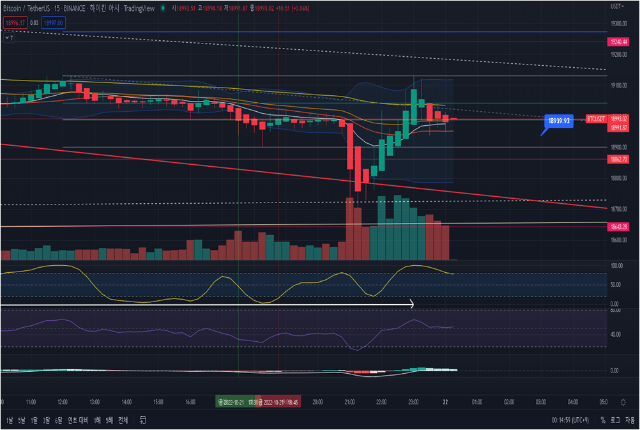
Task: Select the 3달 time range
Action: [x=46, y=420]
